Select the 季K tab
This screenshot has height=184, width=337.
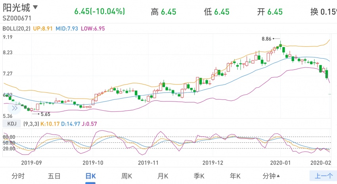pyautogui.click(x=199, y=176)
